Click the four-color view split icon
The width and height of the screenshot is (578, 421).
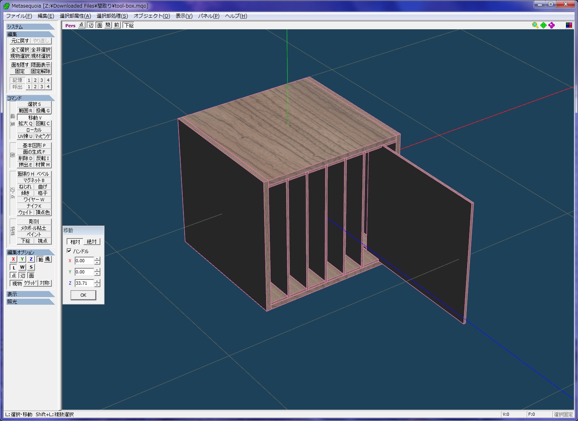point(569,25)
